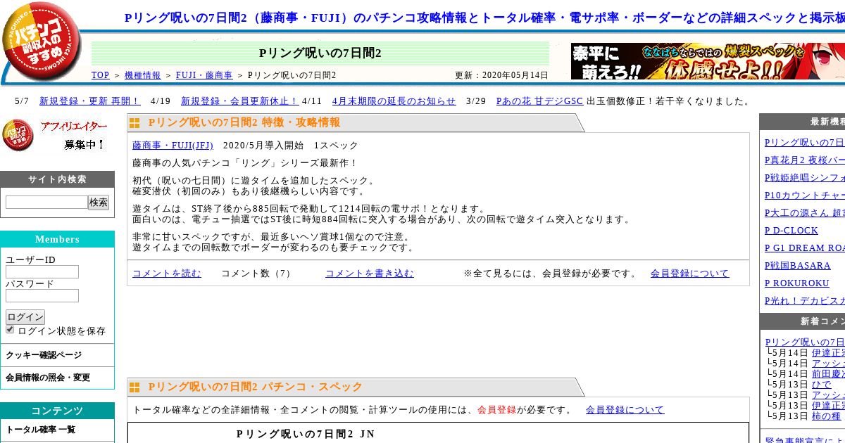Focus the パスワード input field
Viewport: 845px width, 443px height.
click(42, 295)
